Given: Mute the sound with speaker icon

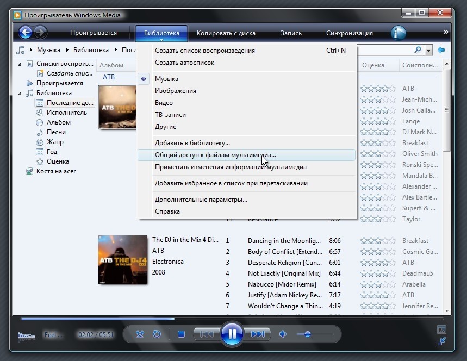Looking at the screenshot, I should click(x=283, y=334).
